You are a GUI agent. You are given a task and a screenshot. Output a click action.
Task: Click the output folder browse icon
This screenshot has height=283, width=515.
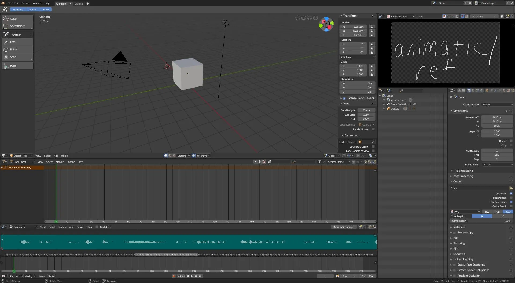(x=511, y=188)
